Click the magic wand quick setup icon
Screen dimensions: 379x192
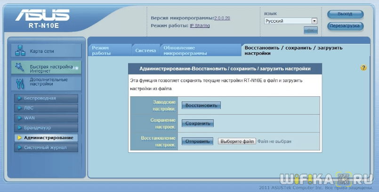point(19,67)
